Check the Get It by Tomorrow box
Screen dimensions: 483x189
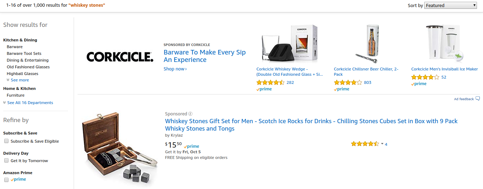coord(6,161)
